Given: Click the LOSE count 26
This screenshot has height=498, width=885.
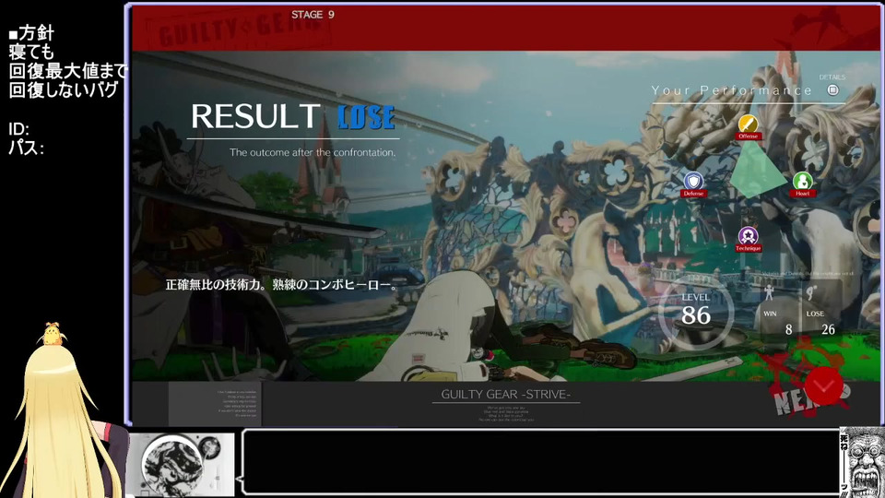Looking at the screenshot, I should click(828, 329).
